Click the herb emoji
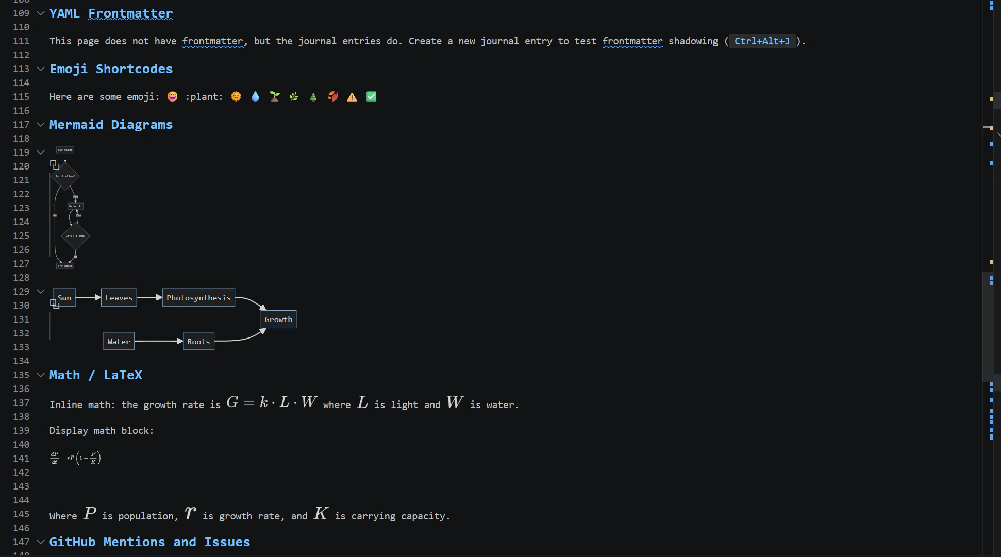 tap(294, 96)
